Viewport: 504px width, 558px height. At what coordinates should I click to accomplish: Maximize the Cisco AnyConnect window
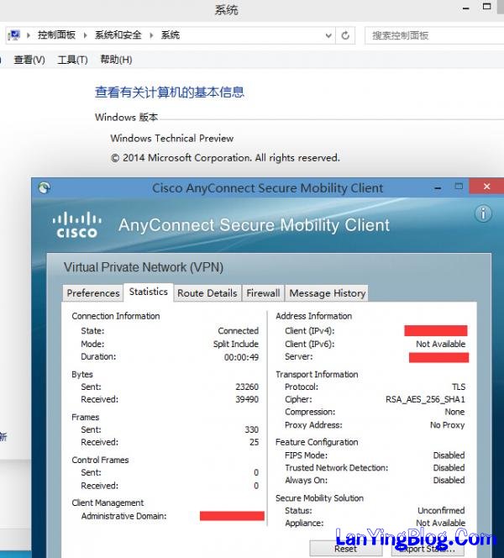(459, 186)
